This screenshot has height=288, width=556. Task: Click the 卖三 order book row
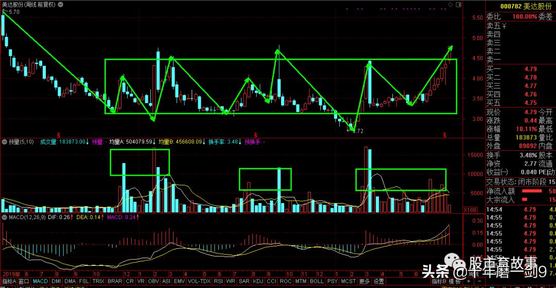click(521, 43)
